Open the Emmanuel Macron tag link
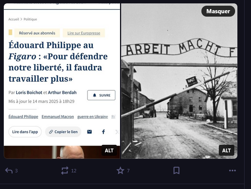Viewport: 251px width, 189px height. tap(58, 117)
